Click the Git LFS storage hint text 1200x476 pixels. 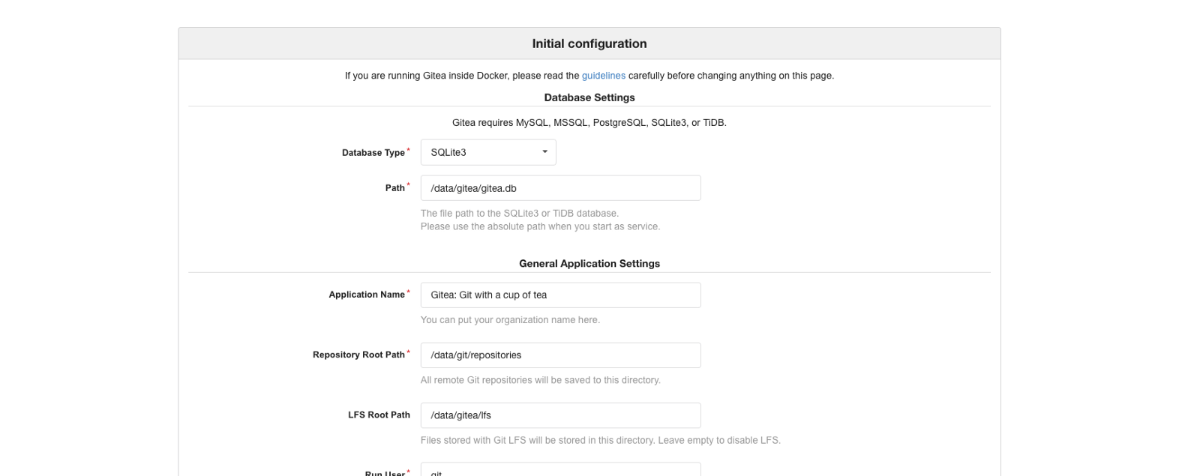point(600,440)
